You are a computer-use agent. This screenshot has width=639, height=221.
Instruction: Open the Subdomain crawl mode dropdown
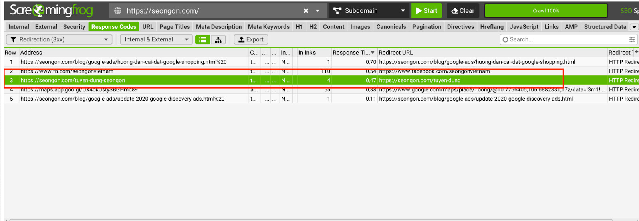[369, 11]
